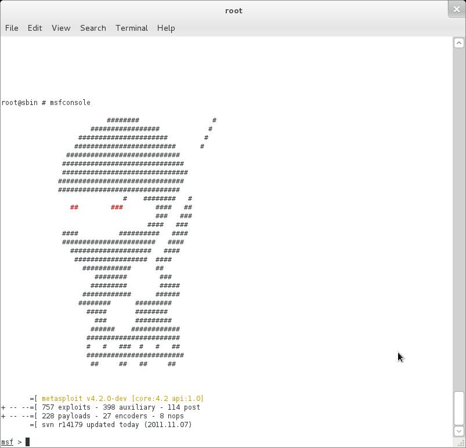Click the root window title bar text

[x=233, y=10]
